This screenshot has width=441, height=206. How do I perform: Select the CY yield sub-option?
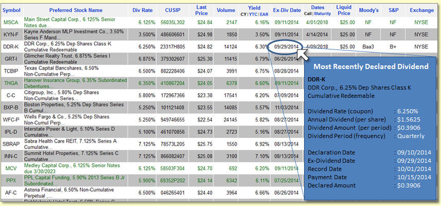[243, 14]
